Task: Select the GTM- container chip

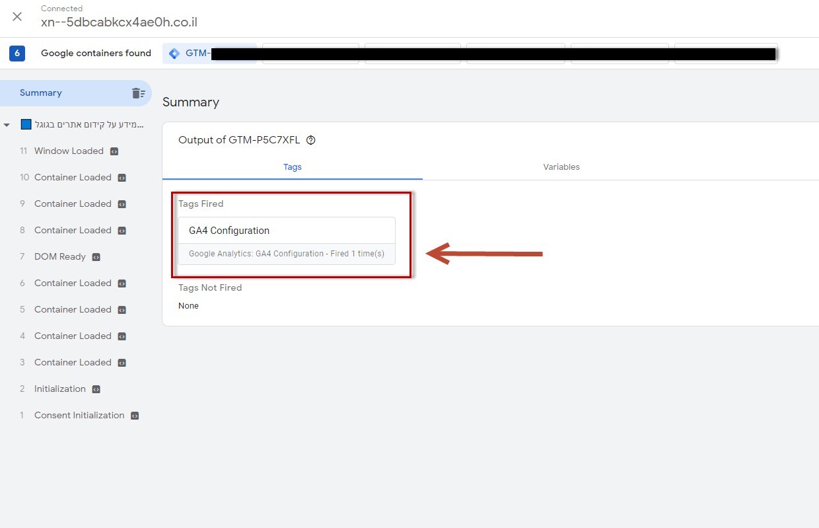Action: click(x=209, y=54)
